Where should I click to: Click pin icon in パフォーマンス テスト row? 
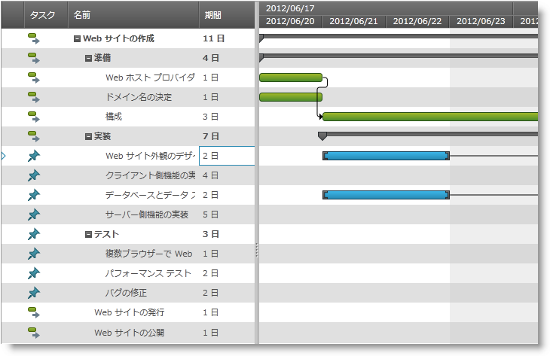[34, 274]
